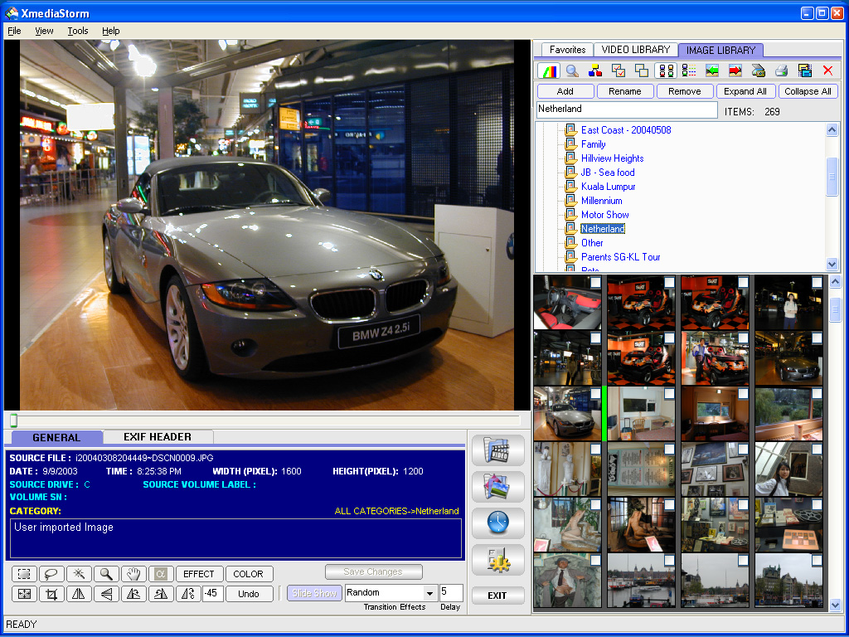Viewport: 849px width, 637px height.
Task: Open the Transition Effects Random dropdown
Action: [430, 593]
